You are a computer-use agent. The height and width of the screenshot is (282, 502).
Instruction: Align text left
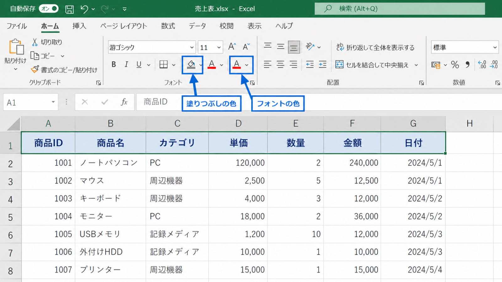coord(268,65)
